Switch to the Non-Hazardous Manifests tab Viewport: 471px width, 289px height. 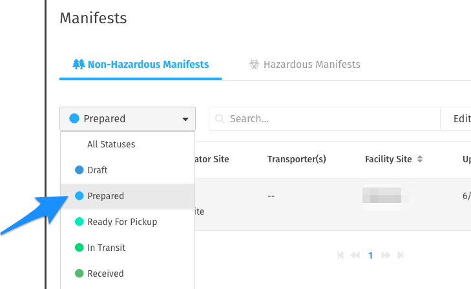[x=140, y=65]
